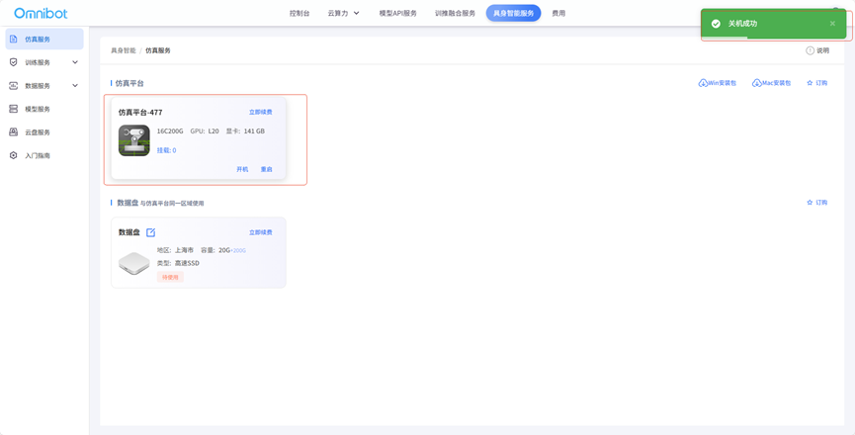Click the 说明 info icon
Image resolution: width=855 pixels, height=435 pixels.
tap(810, 50)
